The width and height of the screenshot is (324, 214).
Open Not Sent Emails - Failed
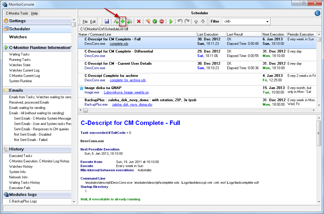coord(31,140)
